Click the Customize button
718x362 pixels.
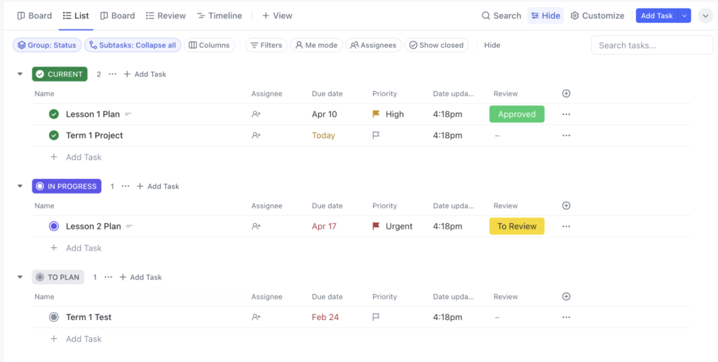click(597, 15)
